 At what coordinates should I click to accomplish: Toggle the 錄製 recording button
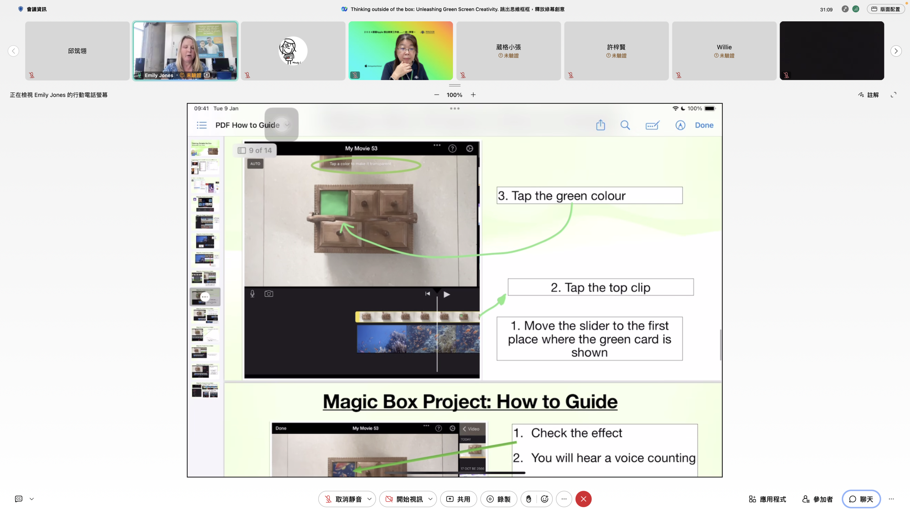[x=498, y=499]
